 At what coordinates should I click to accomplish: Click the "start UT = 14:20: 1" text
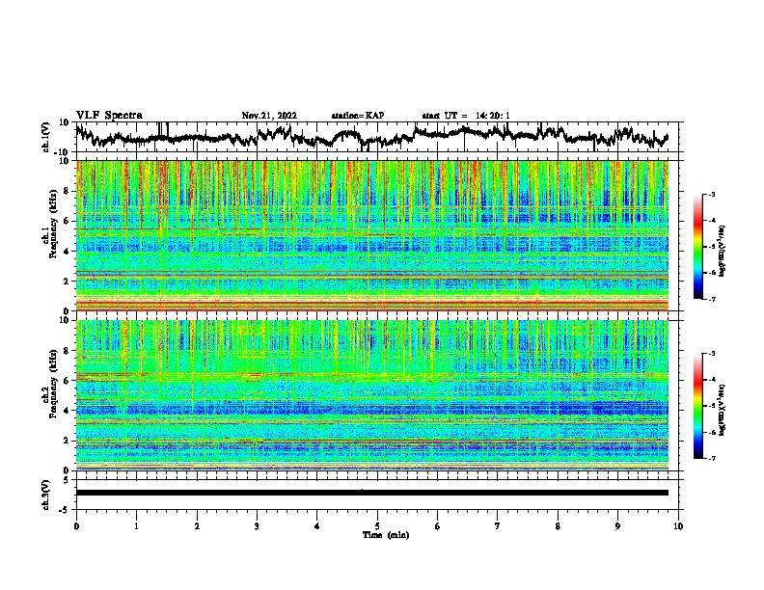pyautogui.click(x=466, y=116)
